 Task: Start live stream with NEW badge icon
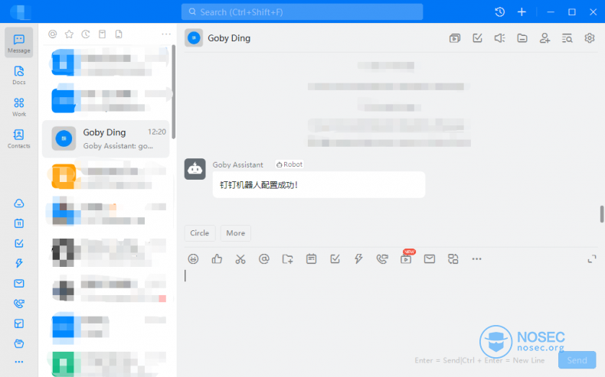point(406,259)
